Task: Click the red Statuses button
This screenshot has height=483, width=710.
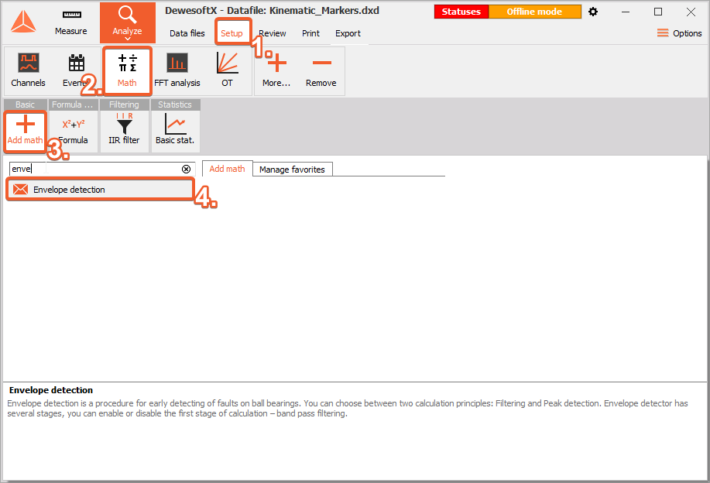Action: coord(461,12)
